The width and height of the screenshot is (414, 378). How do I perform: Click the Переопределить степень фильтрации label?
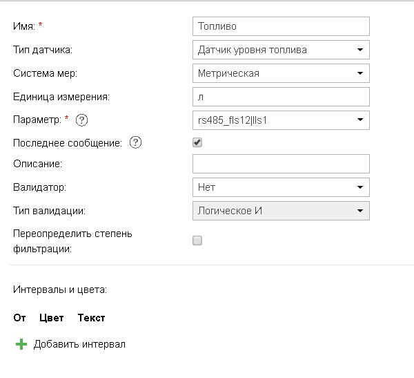click(x=72, y=240)
